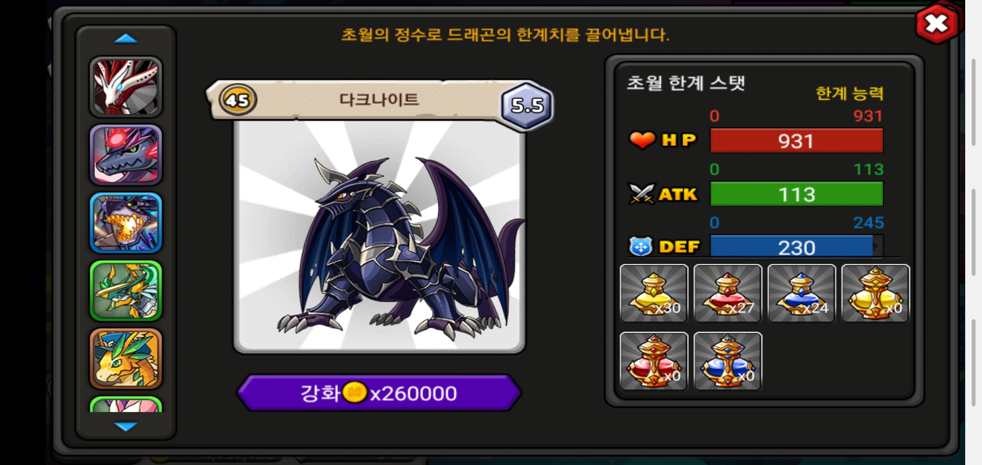Choose the blue shark-faced dragon portrait
The width and height of the screenshot is (982, 465).
[x=126, y=155]
